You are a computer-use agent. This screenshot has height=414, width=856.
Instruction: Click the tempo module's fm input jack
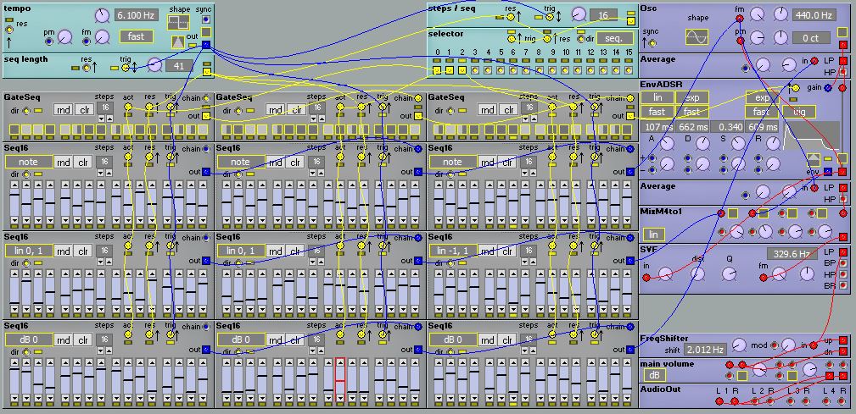pyautogui.click(x=87, y=41)
